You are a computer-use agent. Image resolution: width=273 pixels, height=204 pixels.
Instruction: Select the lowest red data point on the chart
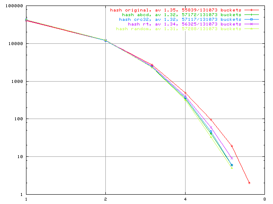tap(249, 183)
